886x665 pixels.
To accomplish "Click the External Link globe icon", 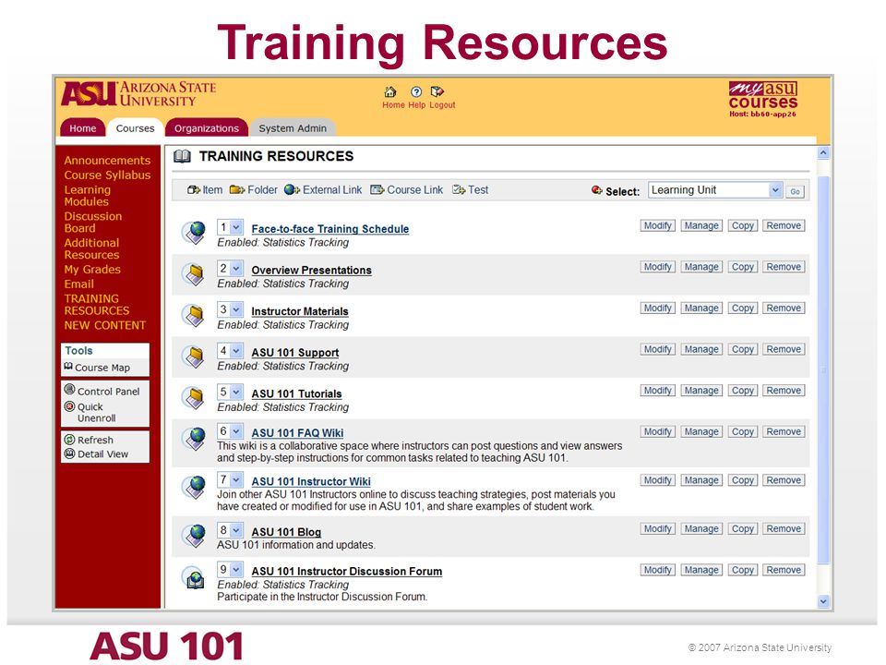I will point(292,190).
